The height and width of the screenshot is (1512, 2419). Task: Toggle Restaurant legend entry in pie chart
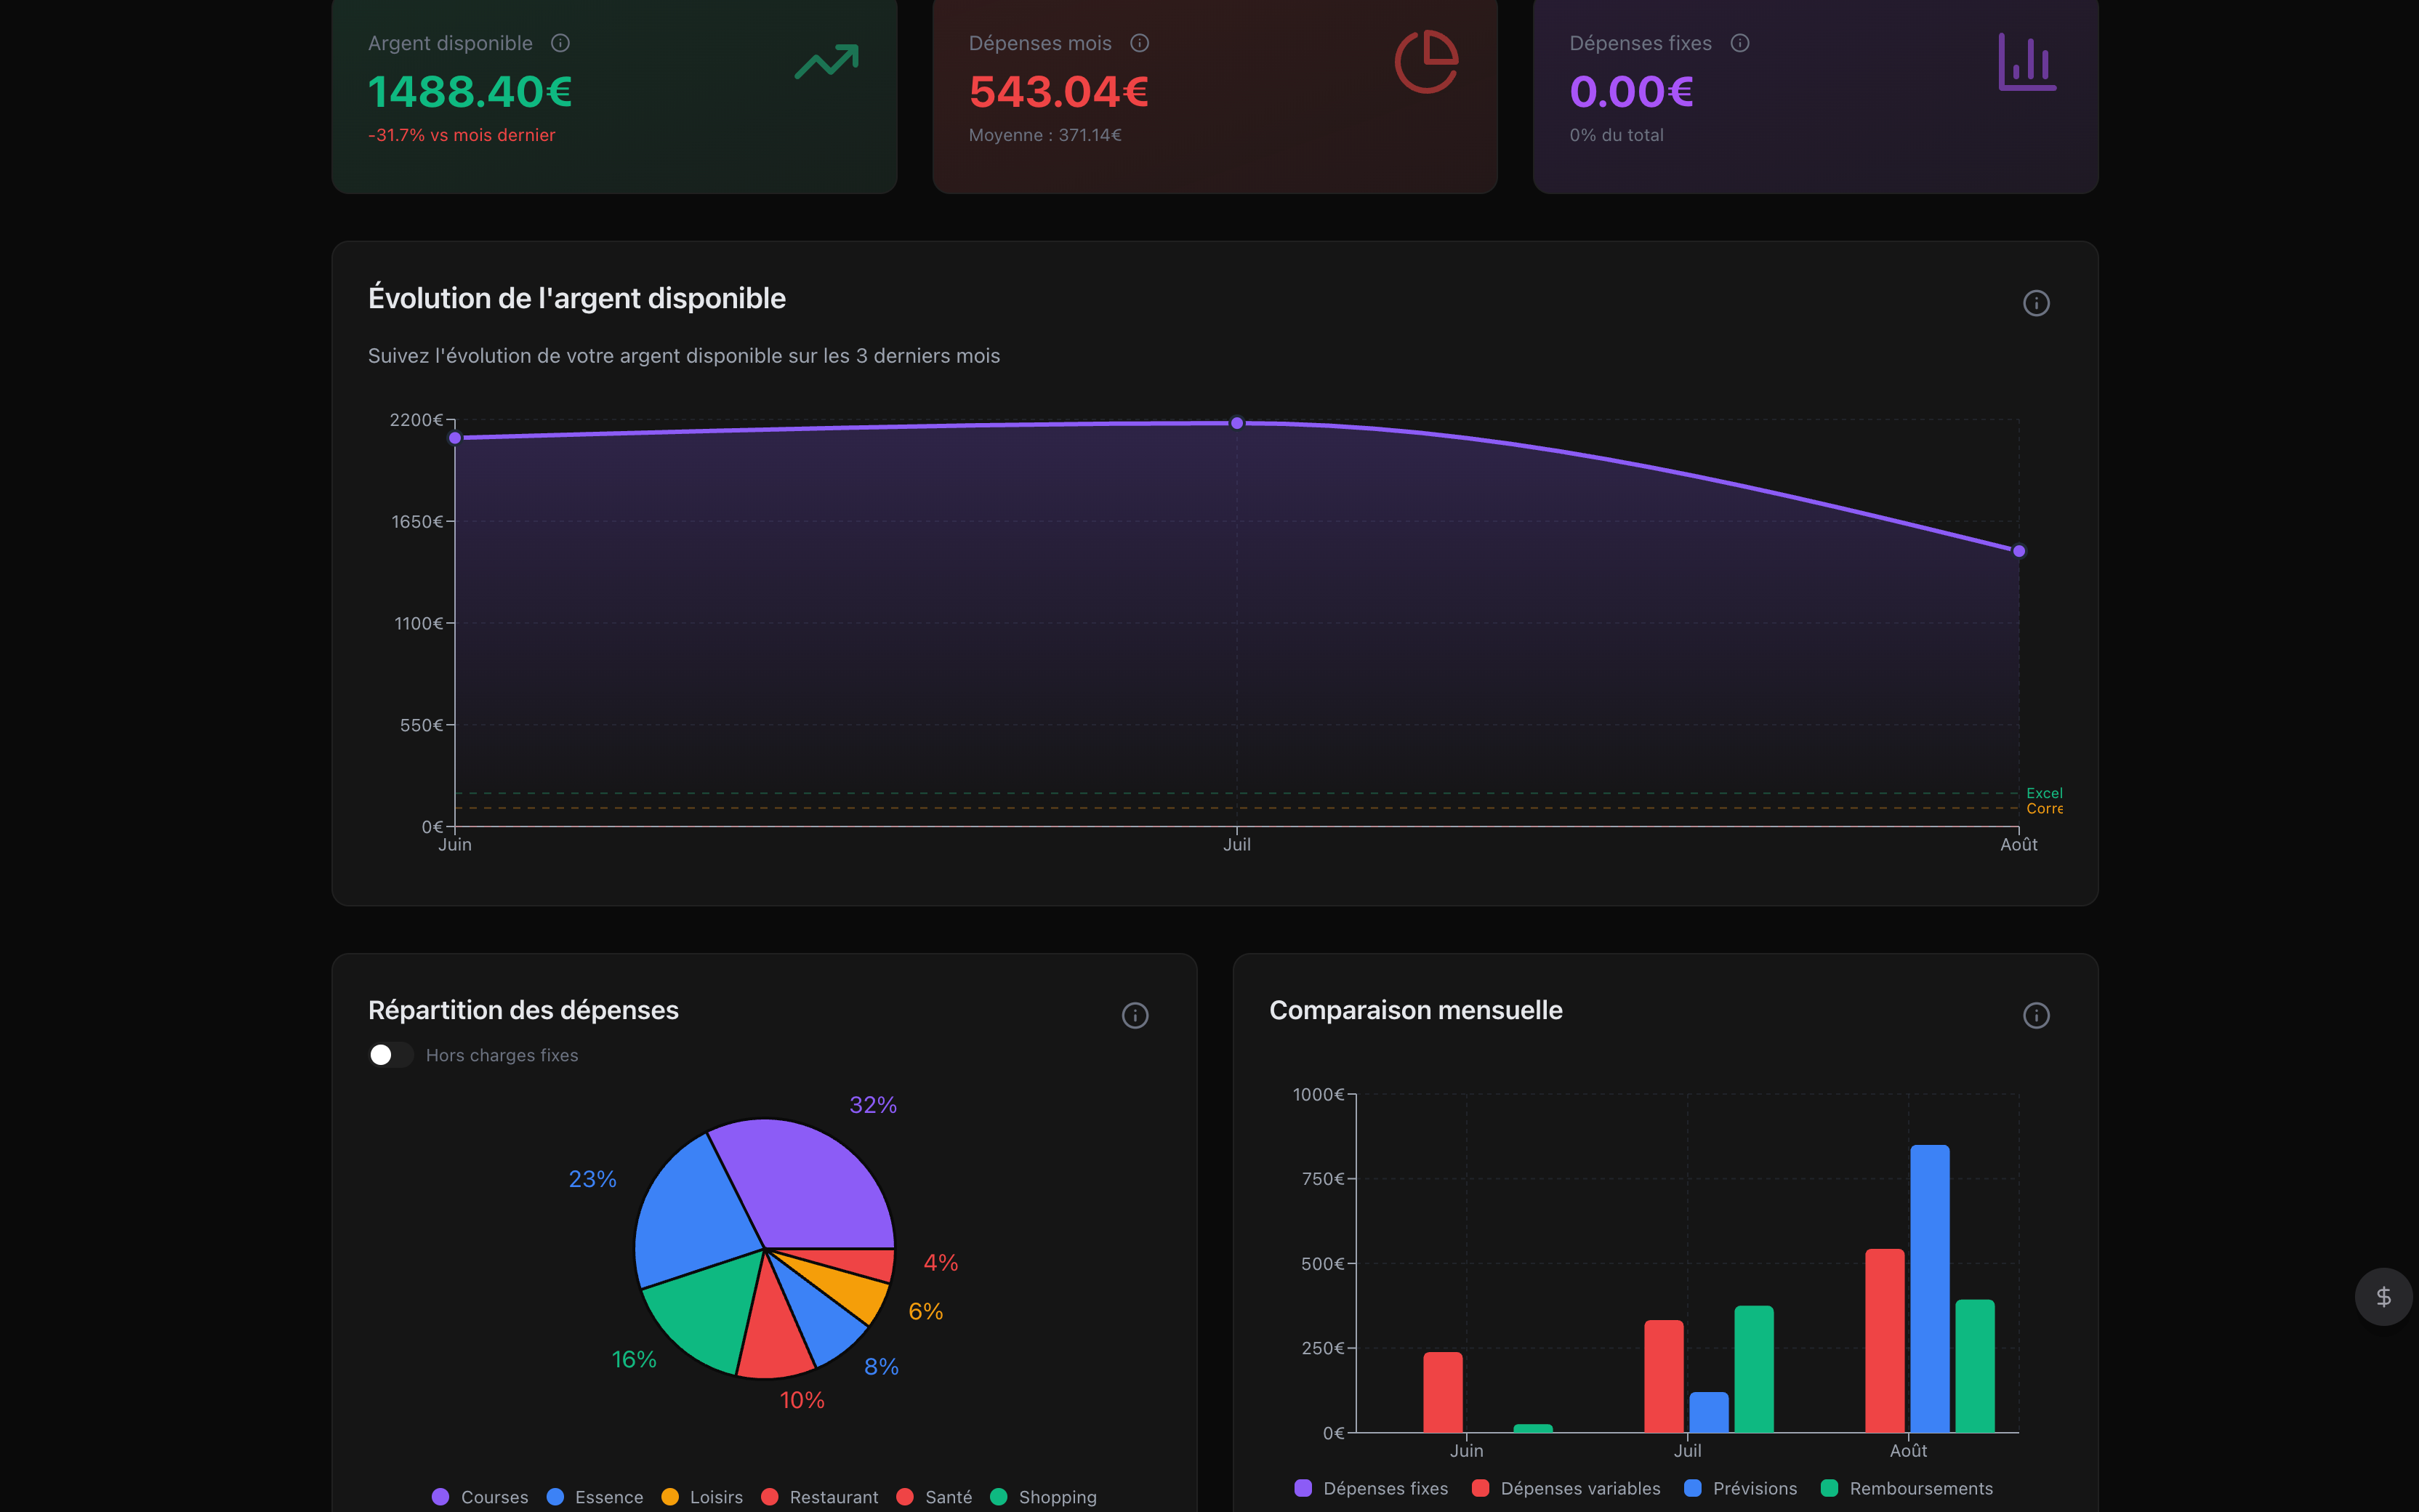tap(820, 1497)
